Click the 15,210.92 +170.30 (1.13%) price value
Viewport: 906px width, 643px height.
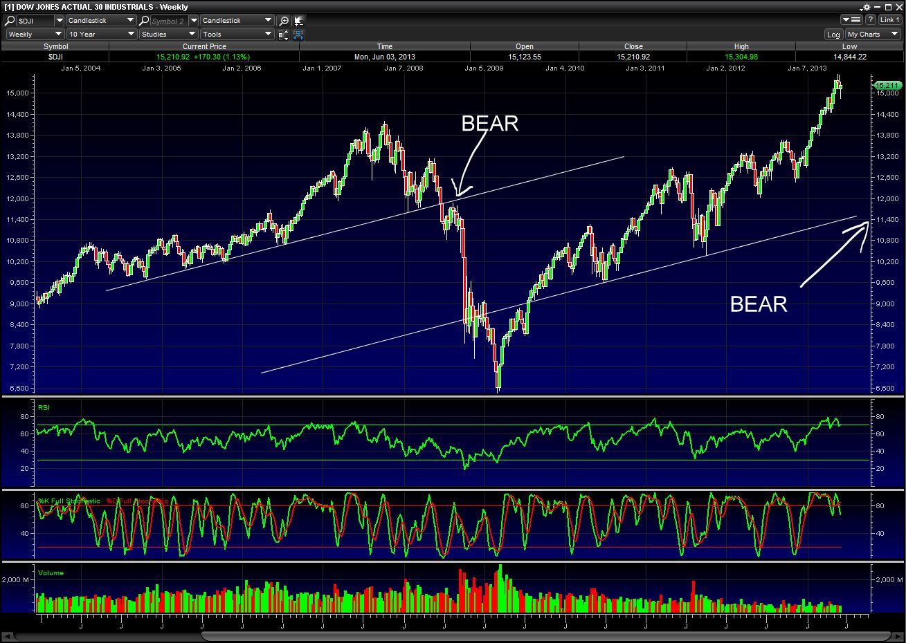click(x=203, y=57)
